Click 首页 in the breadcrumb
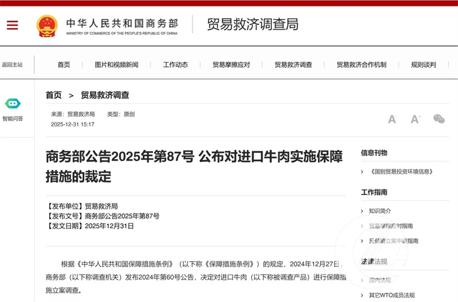This screenshot has width=458, height=302. [x=54, y=95]
